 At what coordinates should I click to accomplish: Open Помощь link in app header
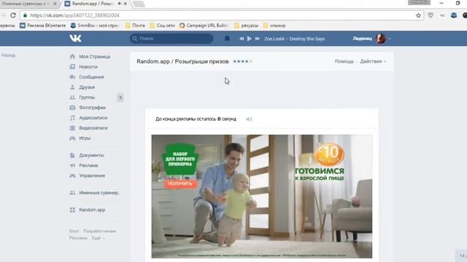point(344,61)
